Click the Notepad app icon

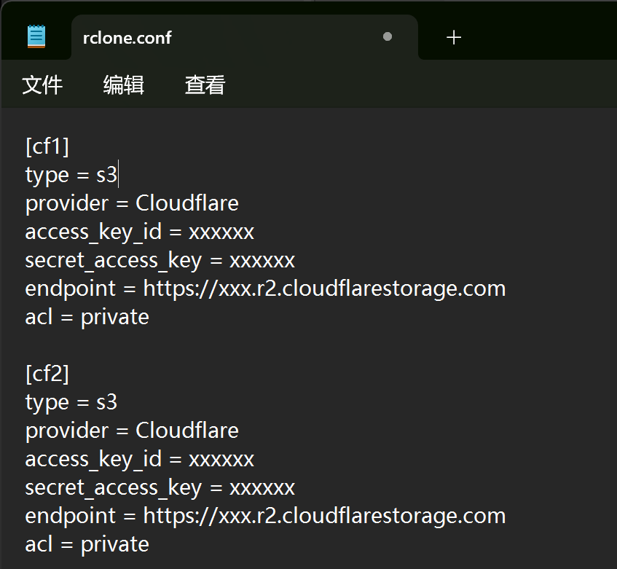(36, 36)
